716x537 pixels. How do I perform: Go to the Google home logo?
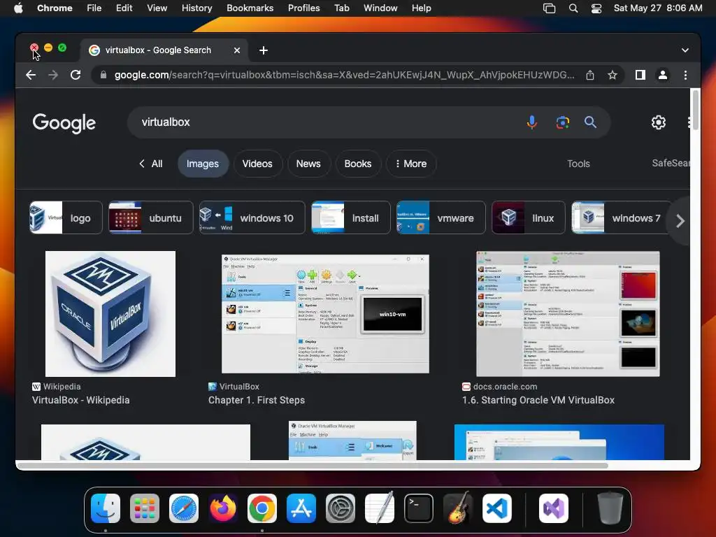(64, 123)
